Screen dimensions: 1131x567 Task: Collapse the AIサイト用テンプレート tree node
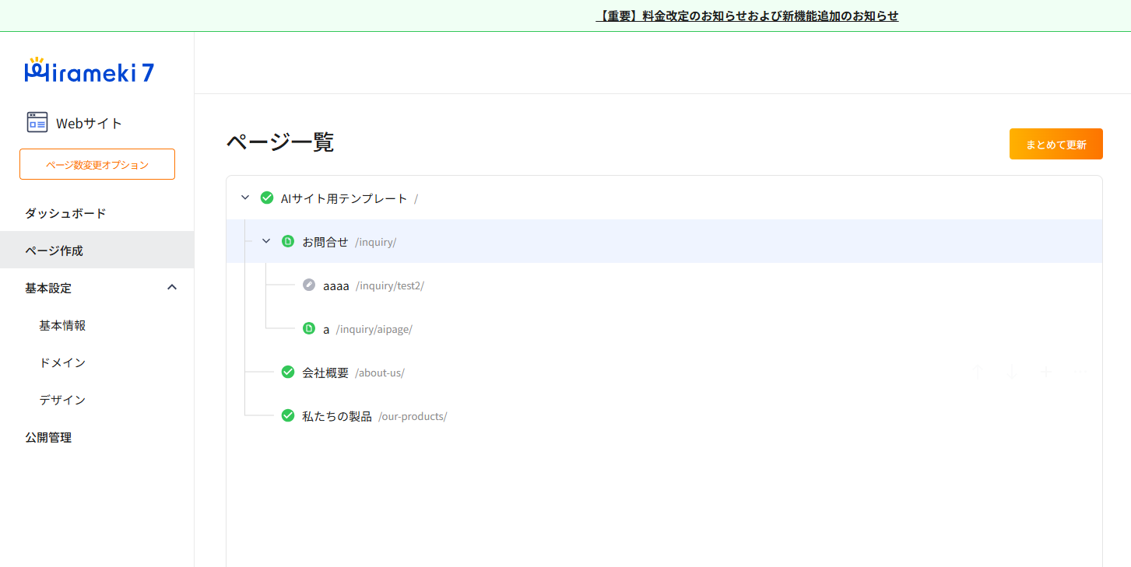click(245, 198)
